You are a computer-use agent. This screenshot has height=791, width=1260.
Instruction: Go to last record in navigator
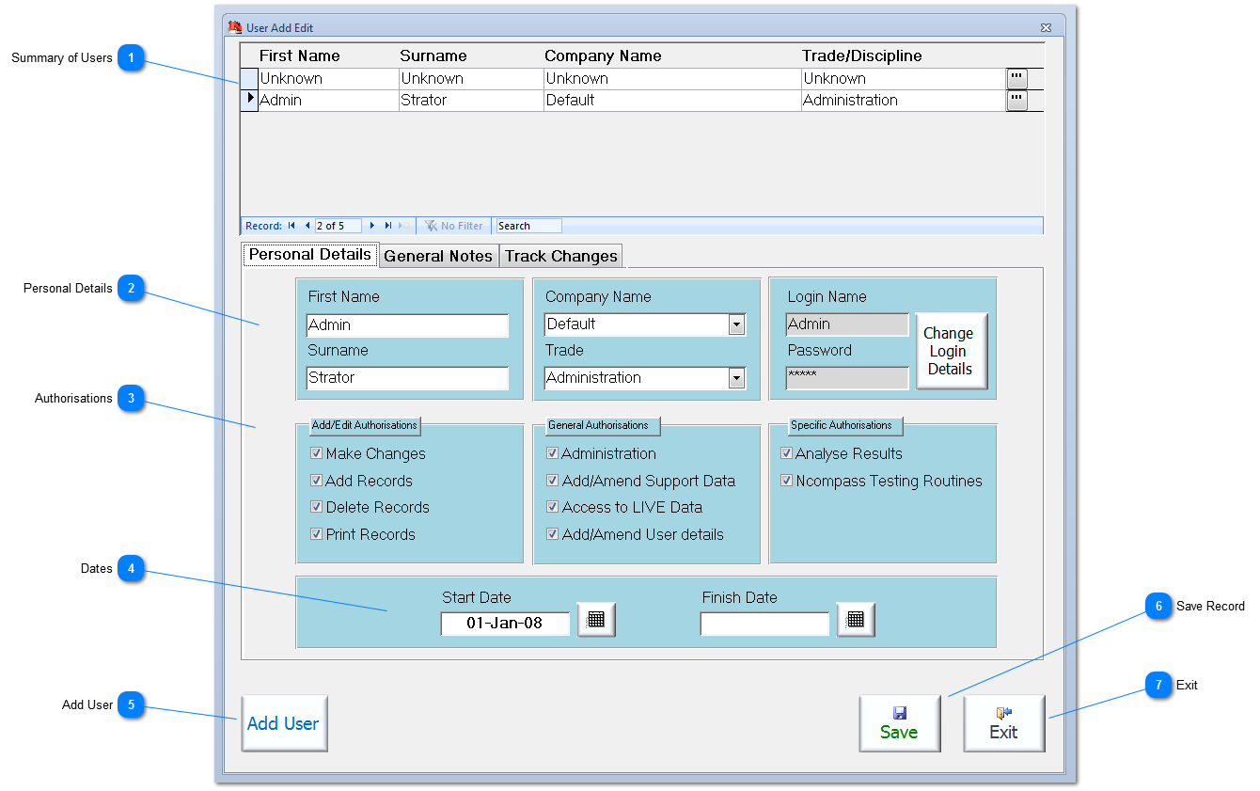coord(387,226)
